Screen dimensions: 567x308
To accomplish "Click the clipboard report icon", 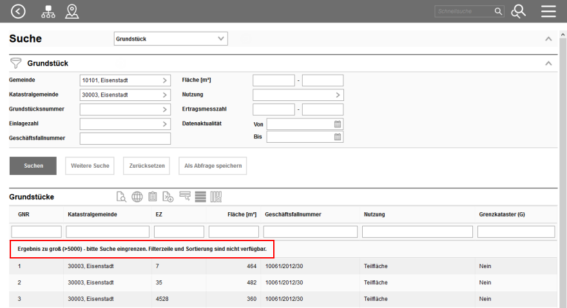I will [x=153, y=197].
